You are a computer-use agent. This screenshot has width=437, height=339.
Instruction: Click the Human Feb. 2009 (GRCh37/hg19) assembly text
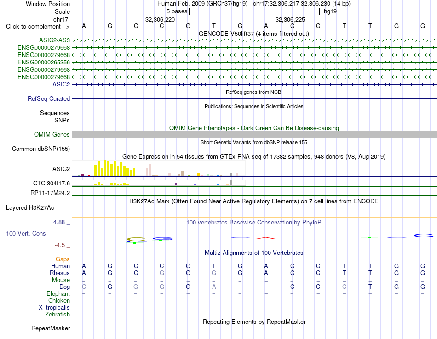click(202, 4)
